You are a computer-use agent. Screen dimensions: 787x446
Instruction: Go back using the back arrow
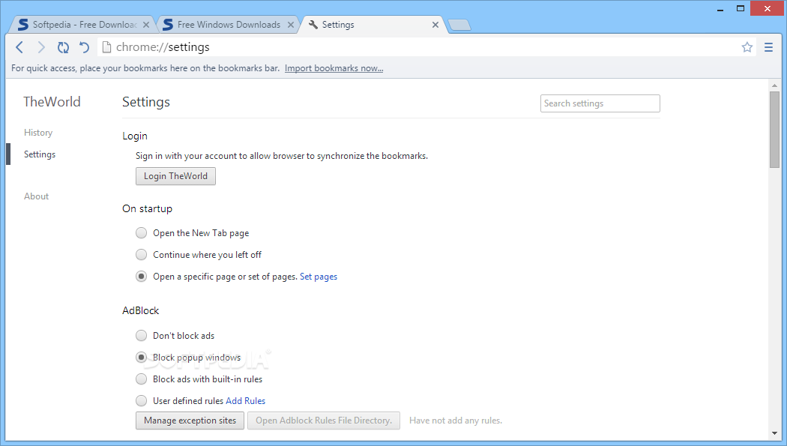[x=19, y=47]
